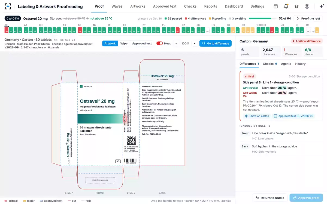Select ignored rule I-01 Line breaks row
The width and height of the screenshot is (327, 204).
click(x=281, y=136)
